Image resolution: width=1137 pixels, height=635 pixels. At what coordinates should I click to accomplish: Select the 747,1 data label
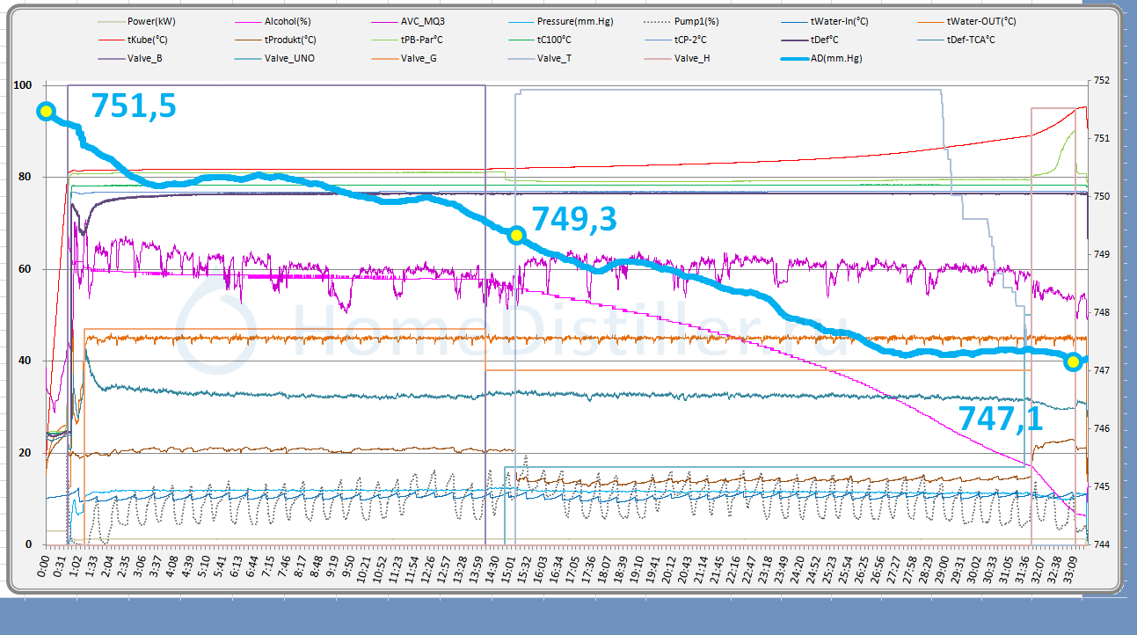[1000, 419]
